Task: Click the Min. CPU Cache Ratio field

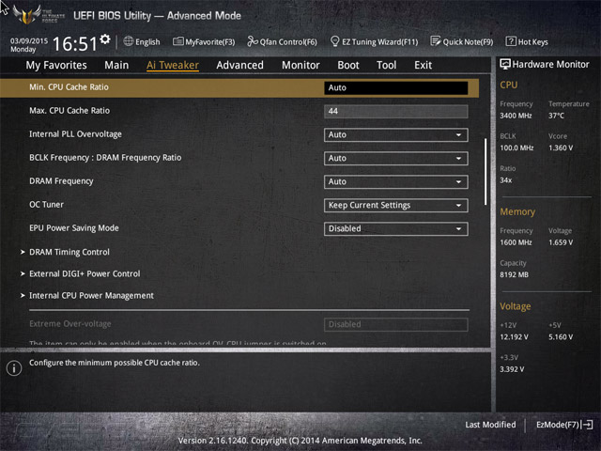Action: pyautogui.click(x=396, y=87)
